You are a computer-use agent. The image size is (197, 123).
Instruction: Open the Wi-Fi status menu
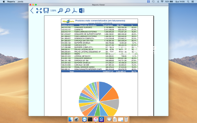(162, 2)
